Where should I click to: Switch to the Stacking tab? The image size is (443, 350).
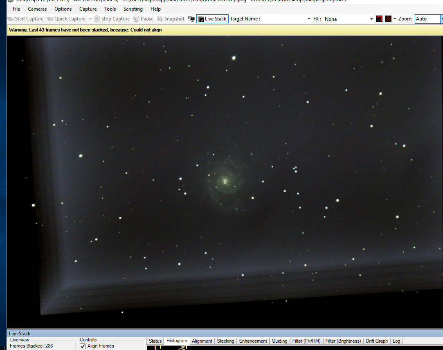point(225,341)
